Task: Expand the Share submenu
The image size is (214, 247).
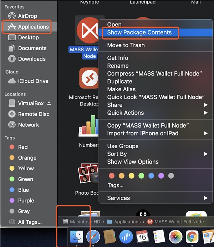Action: [205, 105]
